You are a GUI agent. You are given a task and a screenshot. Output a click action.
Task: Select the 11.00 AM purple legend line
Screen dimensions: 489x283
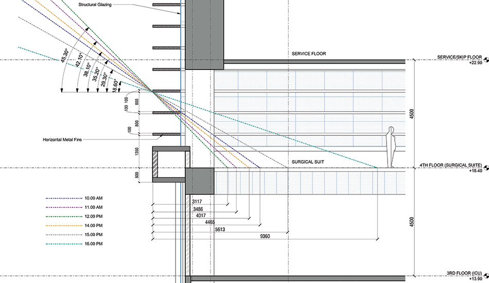[x=63, y=207]
